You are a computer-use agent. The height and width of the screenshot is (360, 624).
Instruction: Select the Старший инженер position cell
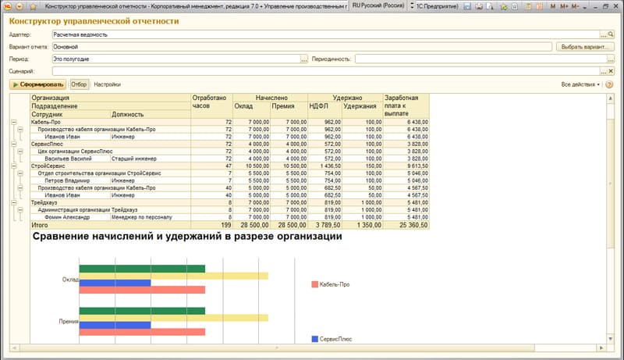[151, 159]
